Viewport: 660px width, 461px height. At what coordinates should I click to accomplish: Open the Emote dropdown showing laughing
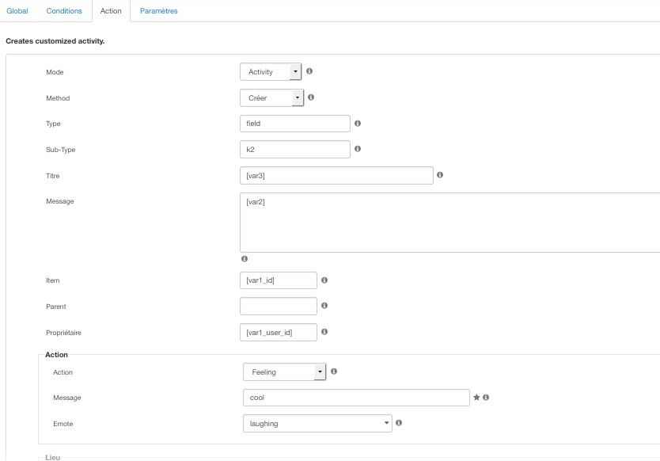coord(318,424)
